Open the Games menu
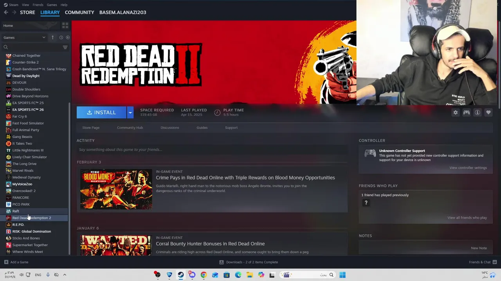501x281 pixels. (52, 5)
